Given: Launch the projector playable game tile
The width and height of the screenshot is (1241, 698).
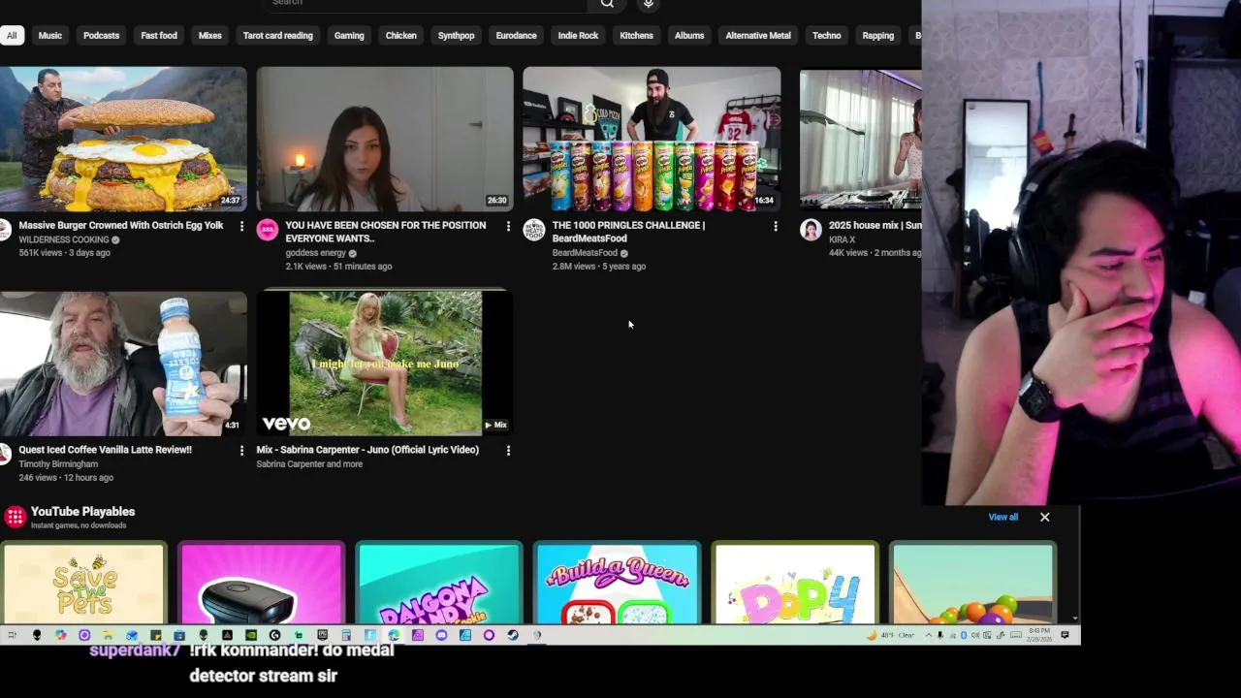Looking at the screenshot, I should (x=262, y=584).
